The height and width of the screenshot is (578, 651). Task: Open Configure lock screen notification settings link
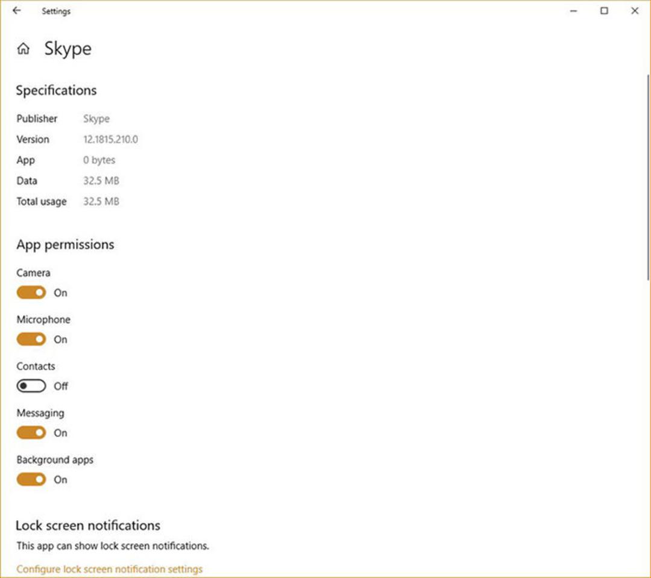[x=110, y=569]
